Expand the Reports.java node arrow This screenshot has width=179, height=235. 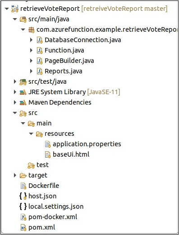pos(31,71)
